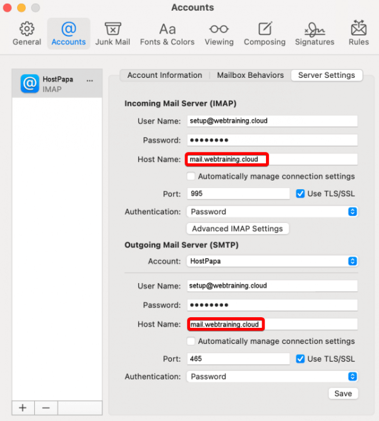Image resolution: width=379 pixels, height=421 pixels.
Task: Open Viewing preferences glasses icon
Action: click(219, 29)
